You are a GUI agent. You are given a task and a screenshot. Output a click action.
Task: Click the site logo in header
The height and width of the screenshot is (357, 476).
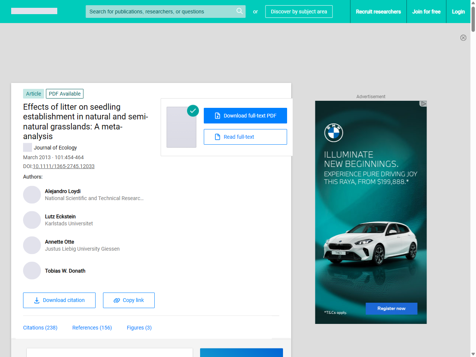tap(34, 11)
